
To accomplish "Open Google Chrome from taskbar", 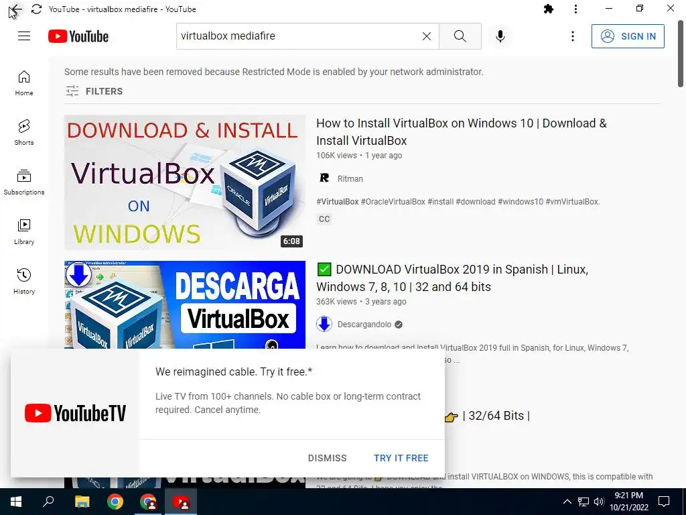I will click(x=115, y=502).
